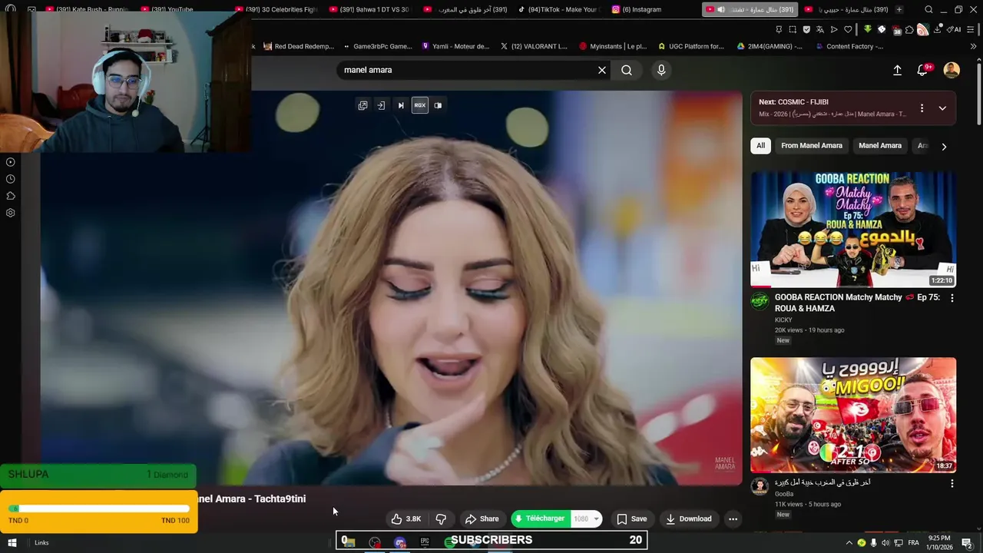The image size is (983, 553).
Task: Show hidden tray icons with the chevron
Action: [x=849, y=543]
